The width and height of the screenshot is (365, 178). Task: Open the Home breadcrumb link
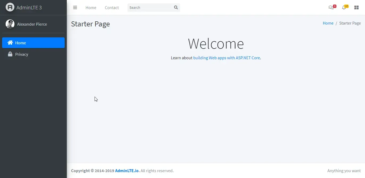click(x=328, y=23)
